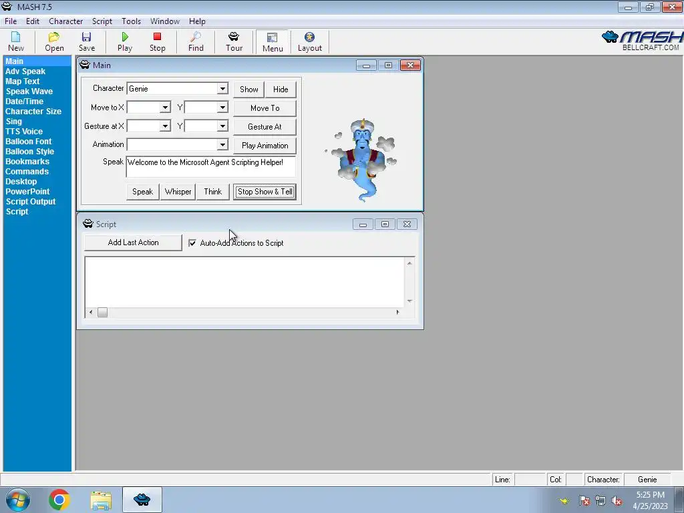
Task: Click the New toolbar icon
Action: coord(16,42)
